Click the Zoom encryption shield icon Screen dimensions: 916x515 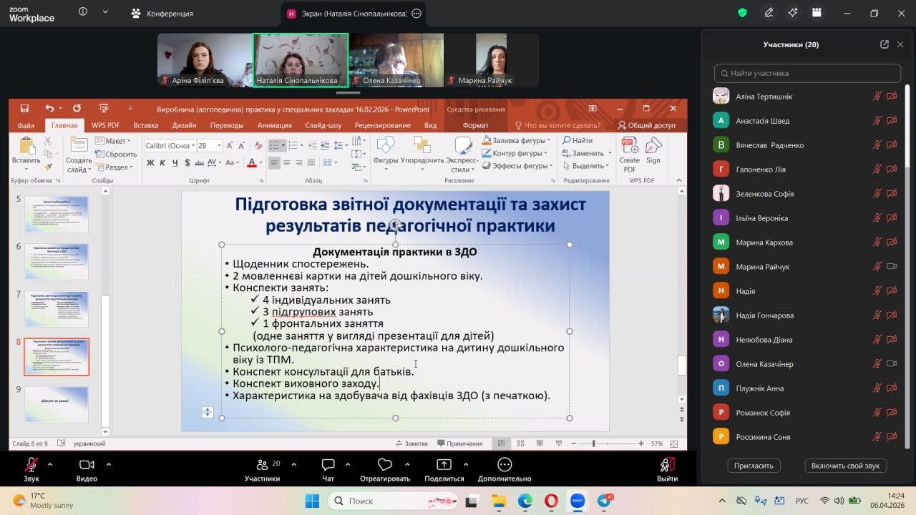click(743, 13)
